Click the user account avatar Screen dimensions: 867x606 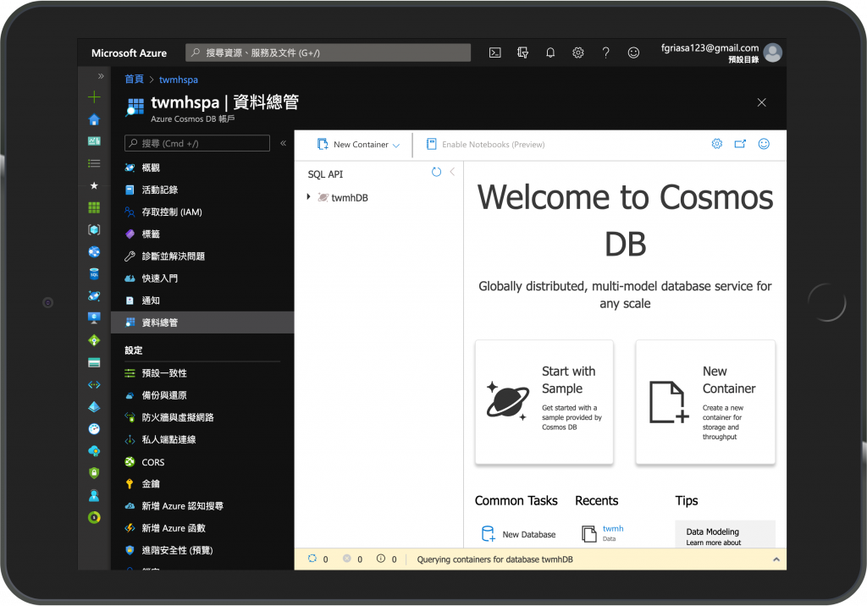point(772,52)
